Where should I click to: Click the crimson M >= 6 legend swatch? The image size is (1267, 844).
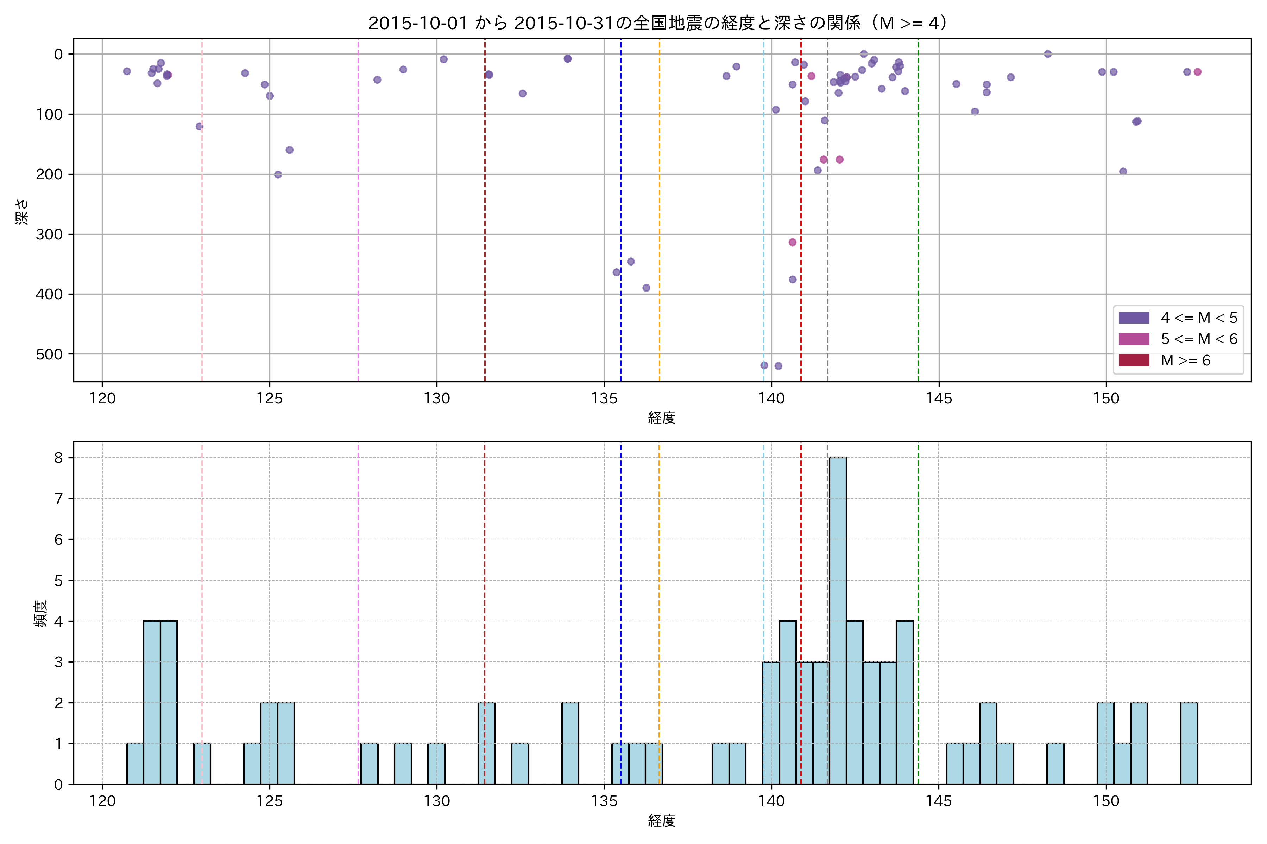1133,360
